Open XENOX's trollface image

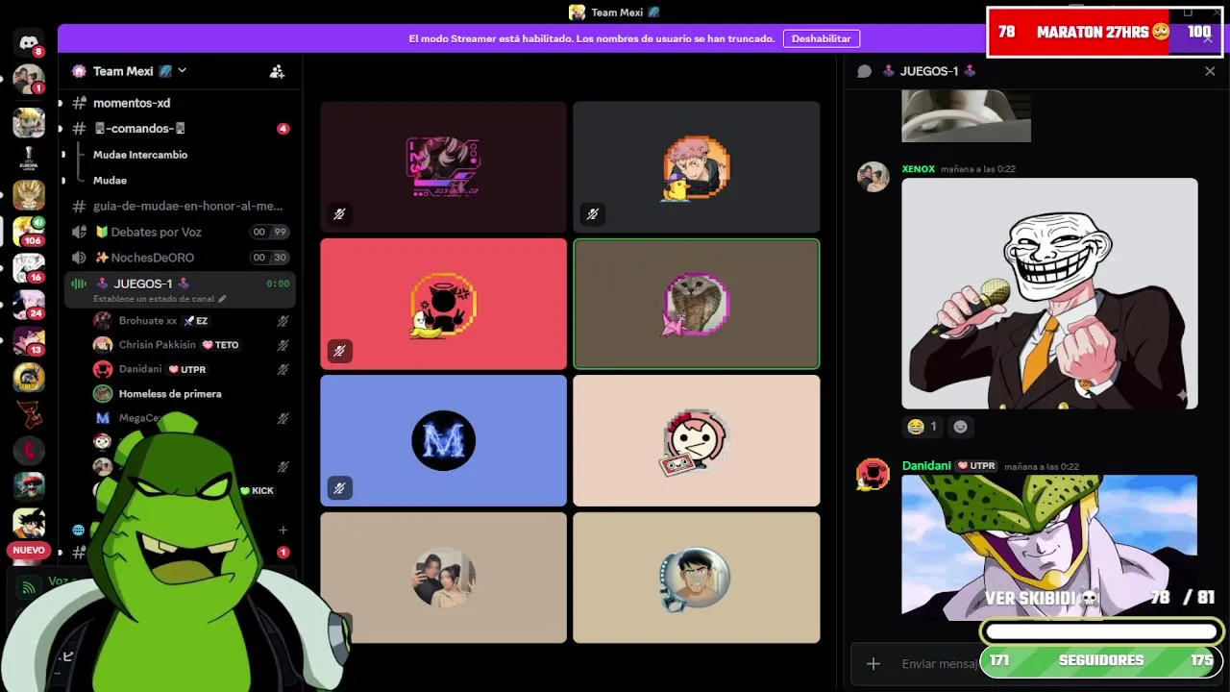(1049, 293)
